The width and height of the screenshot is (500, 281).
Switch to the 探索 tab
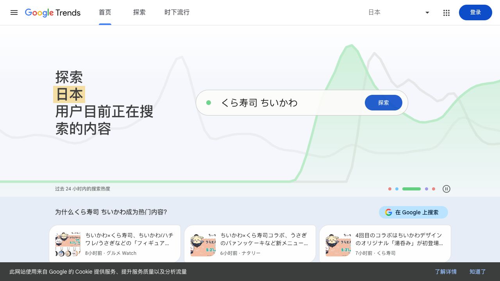[x=139, y=12]
